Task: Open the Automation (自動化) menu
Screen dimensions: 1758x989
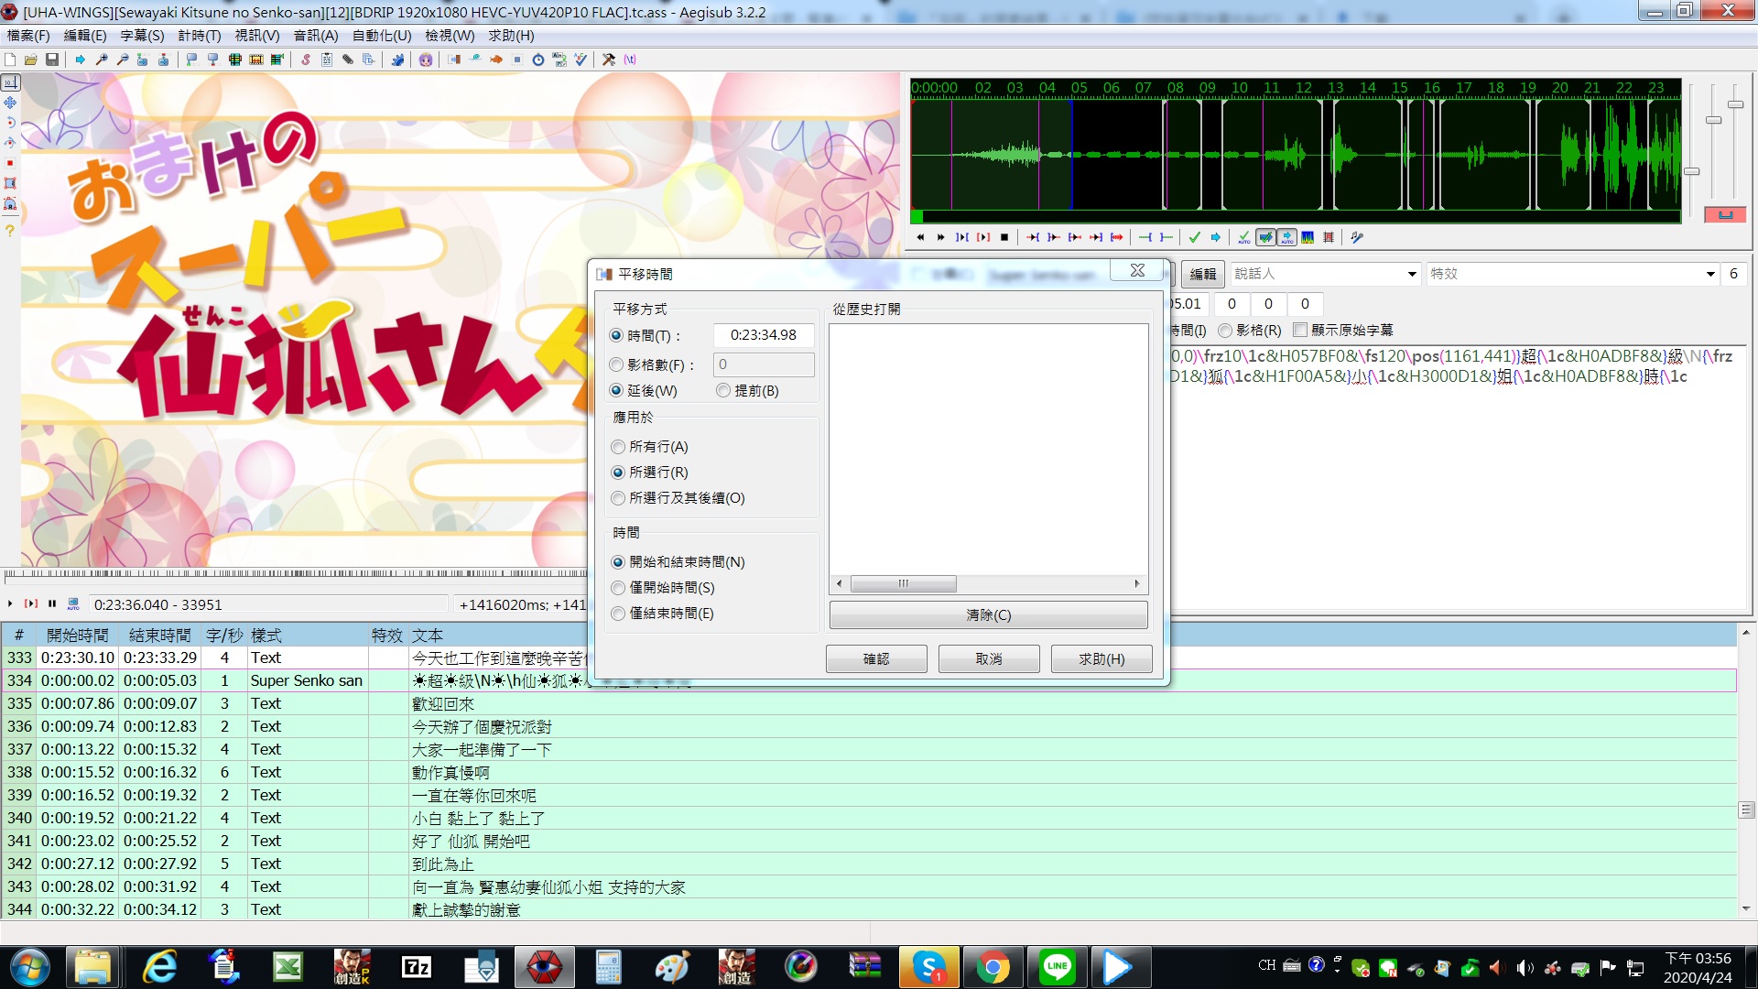Action: tap(382, 36)
